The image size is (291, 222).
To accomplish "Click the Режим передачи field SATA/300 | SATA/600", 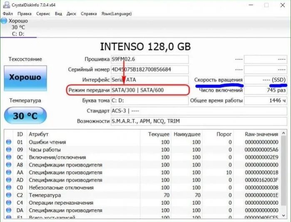I will (150, 90).
